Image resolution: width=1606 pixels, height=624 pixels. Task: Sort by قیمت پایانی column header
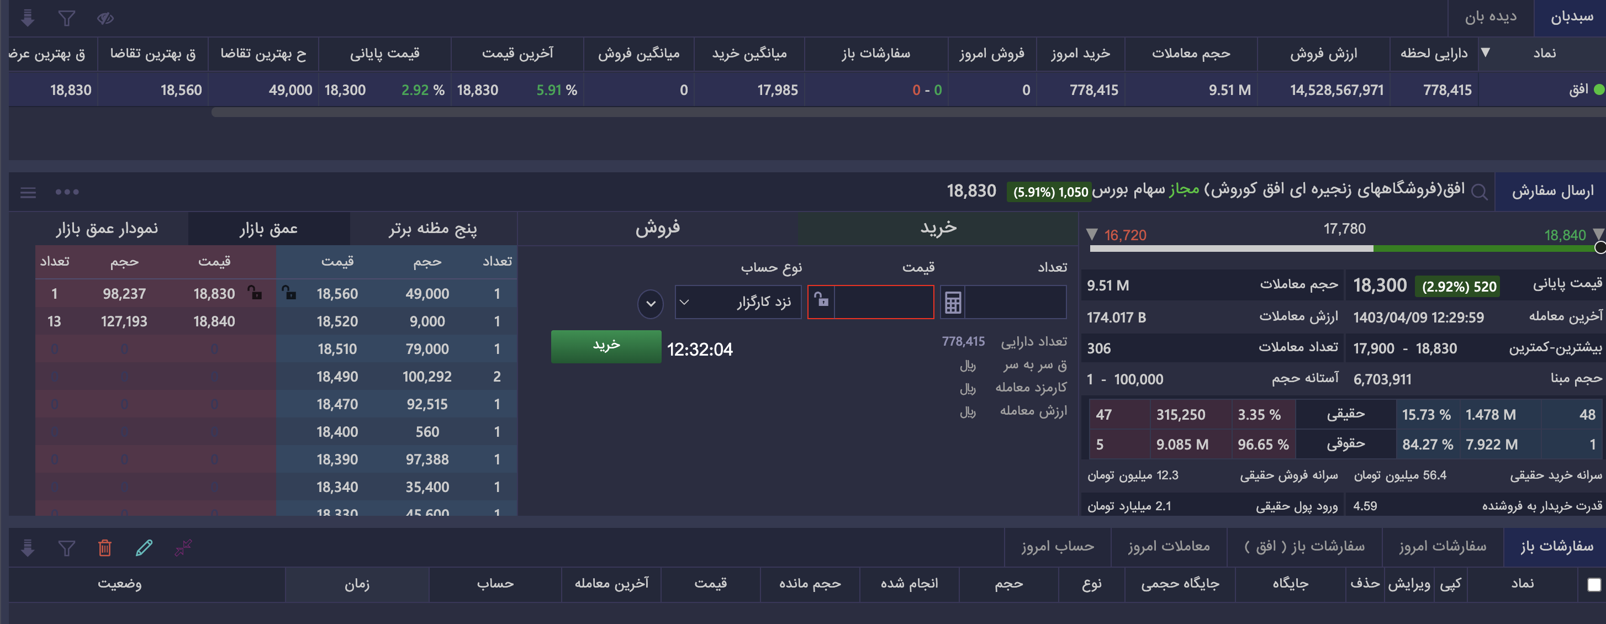[385, 54]
